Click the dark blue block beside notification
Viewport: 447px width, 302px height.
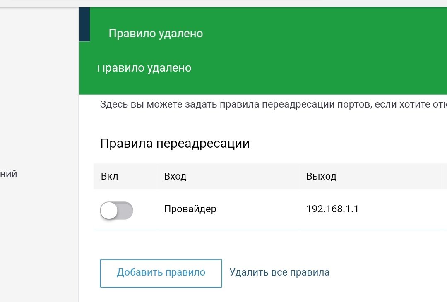(85, 24)
